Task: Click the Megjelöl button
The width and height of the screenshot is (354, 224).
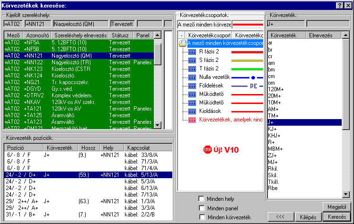Action: point(337,207)
